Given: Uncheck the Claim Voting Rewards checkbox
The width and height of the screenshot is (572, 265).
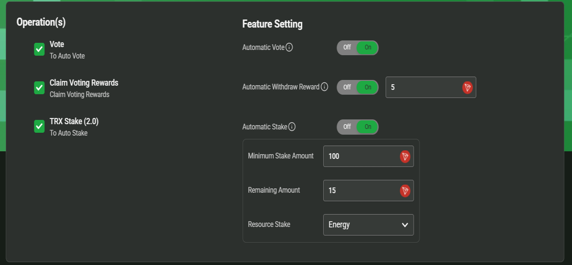Looking at the screenshot, I should pyautogui.click(x=40, y=88).
